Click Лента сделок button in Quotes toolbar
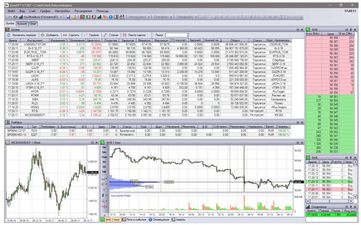The width and height of the screenshot is (361, 225). tap(134, 35)
